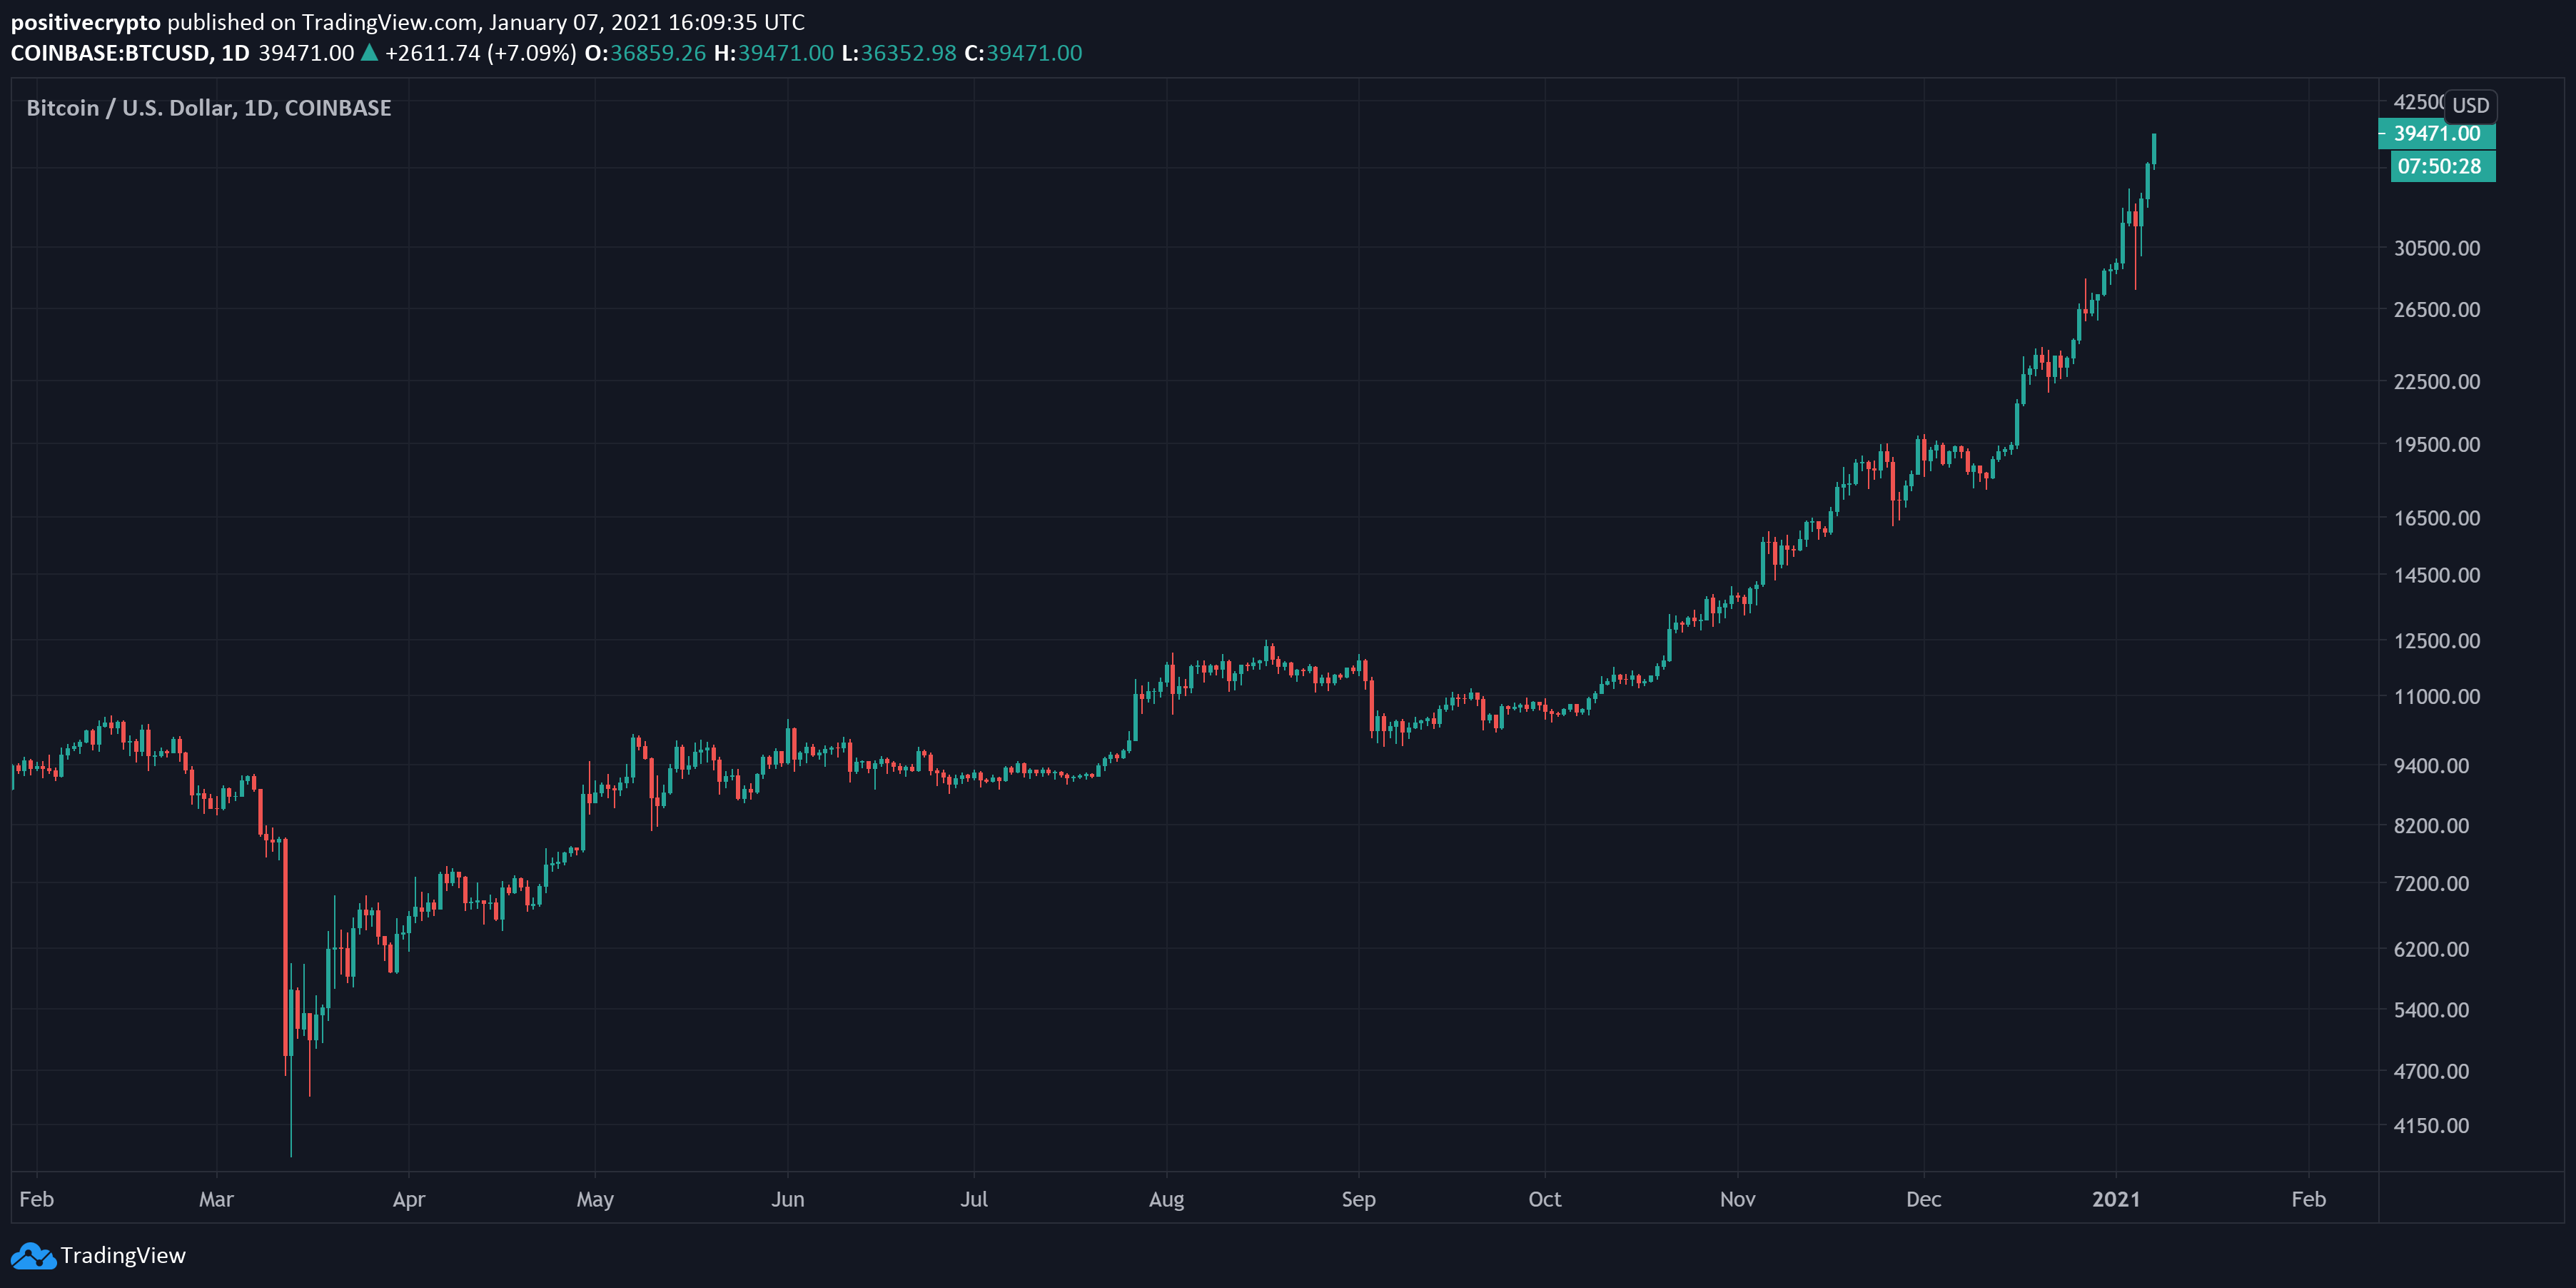Click the Dec label on time axis
This screenshot has width=2576, height=1288.
click(x=1923, y=1199)
